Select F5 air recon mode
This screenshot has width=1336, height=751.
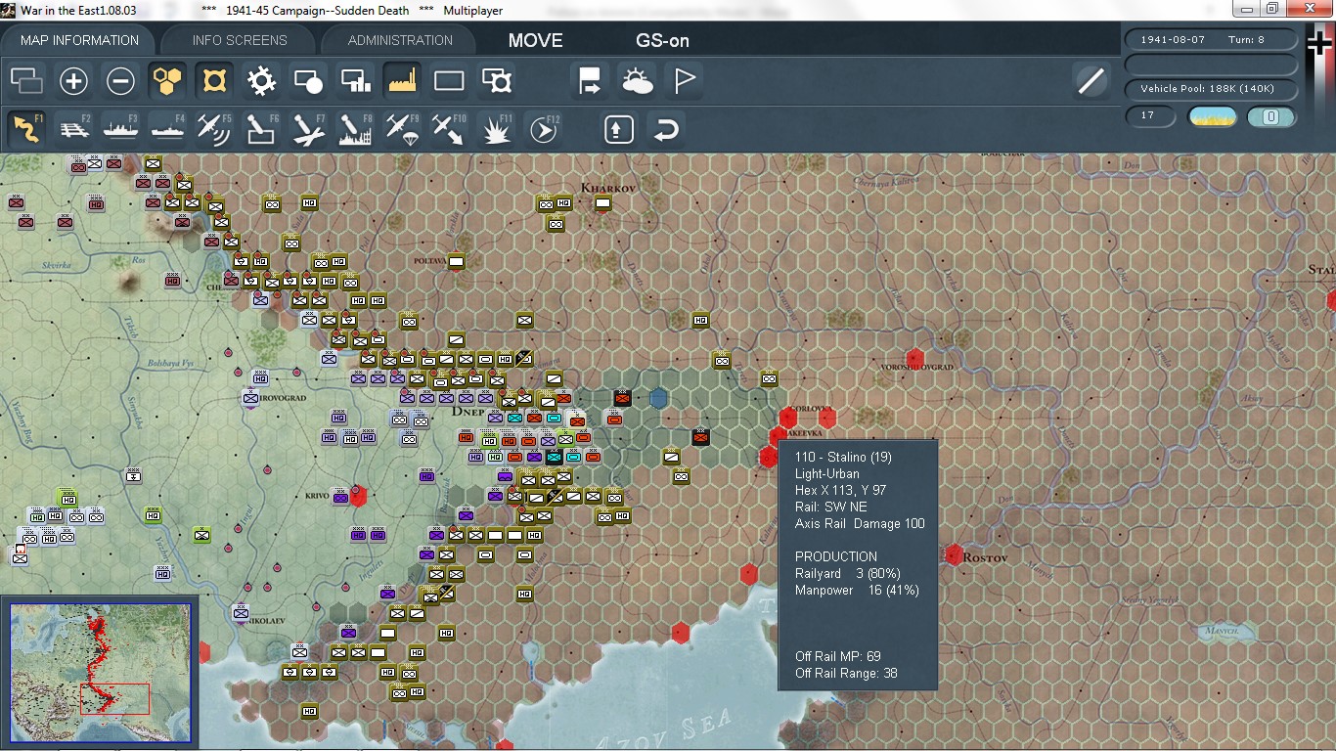[214, 129]
